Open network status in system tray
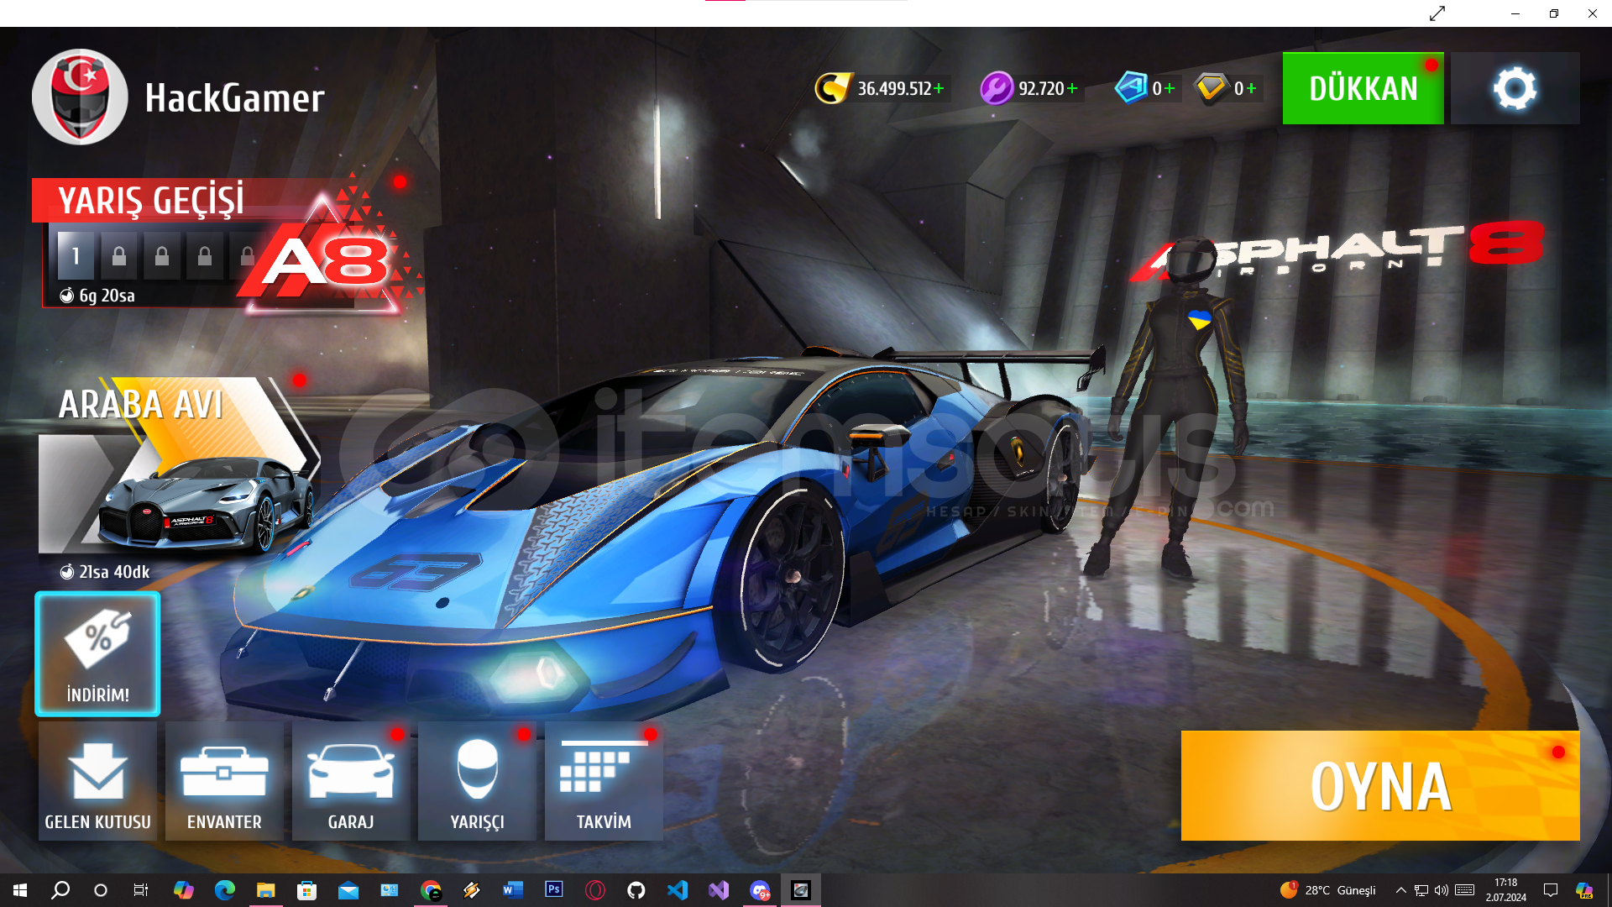Screen dimensions: 1612x907 [x=1421, y=890]
